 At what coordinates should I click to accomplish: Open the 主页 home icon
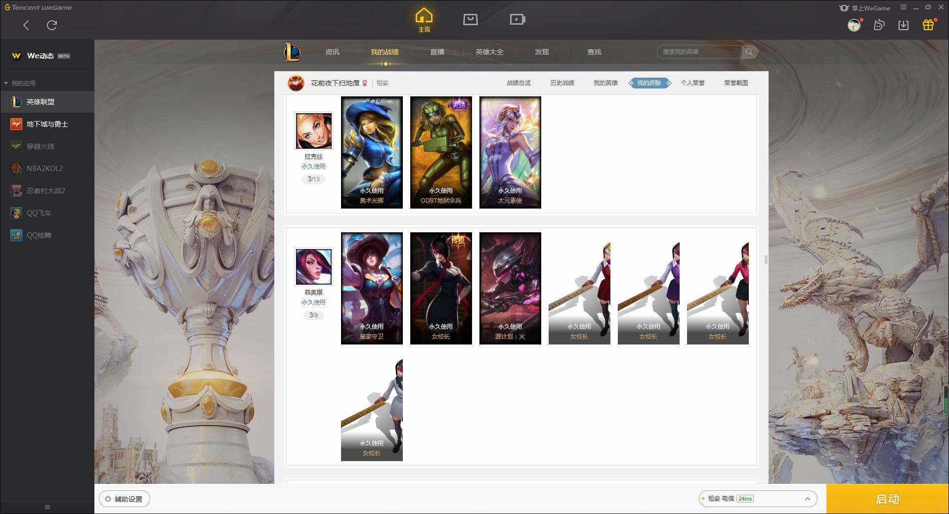coord(424,20)
